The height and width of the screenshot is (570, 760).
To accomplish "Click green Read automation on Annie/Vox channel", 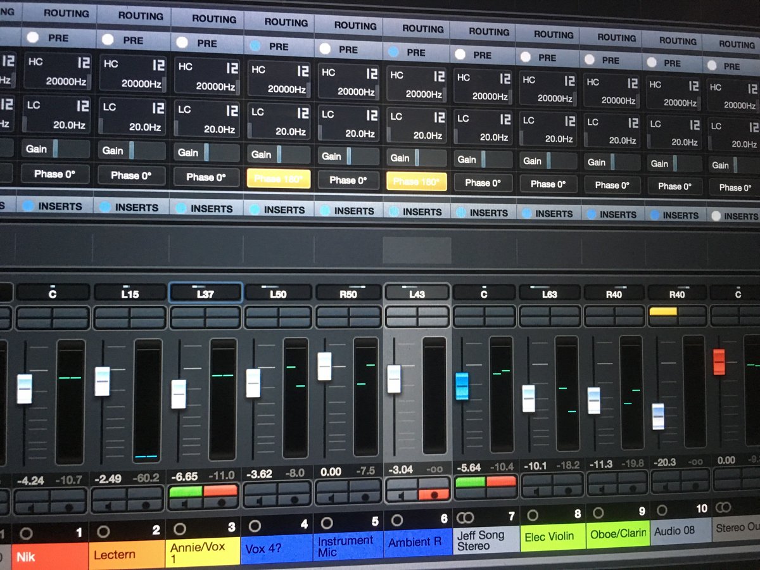I will coord(186,491).
